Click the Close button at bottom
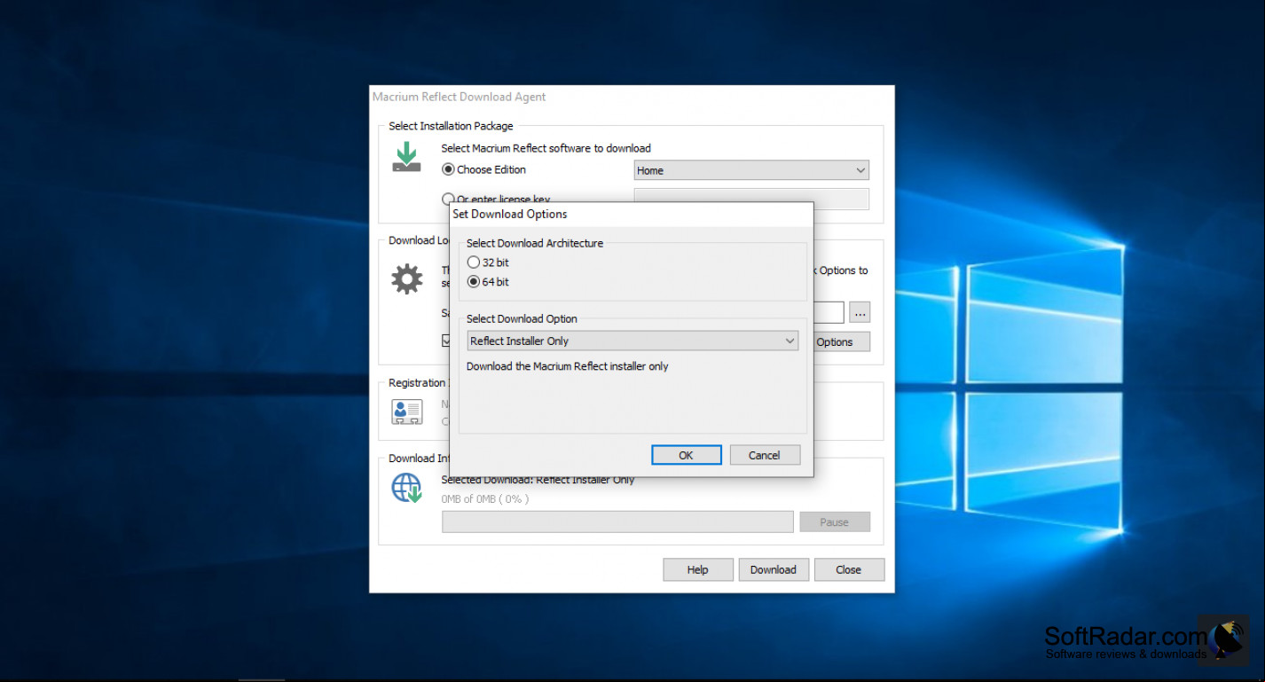The height and width of the screenshot is (682, 1265). click(849, 569)
